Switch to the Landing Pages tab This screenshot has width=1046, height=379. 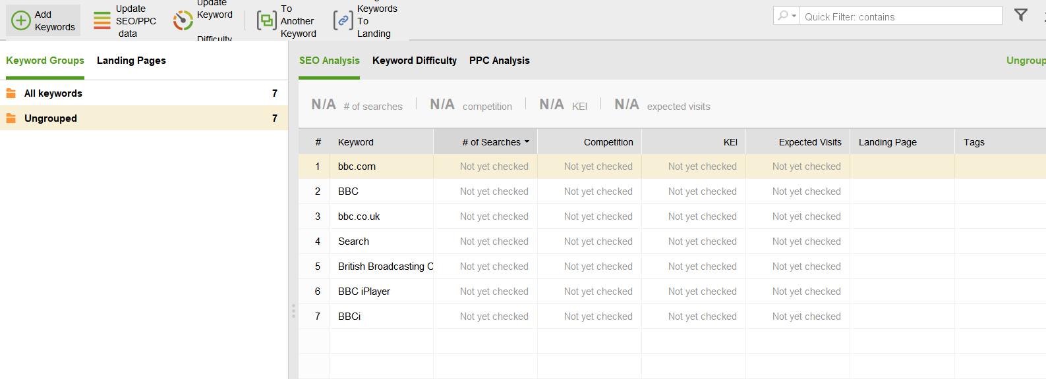tap(131, 61)
